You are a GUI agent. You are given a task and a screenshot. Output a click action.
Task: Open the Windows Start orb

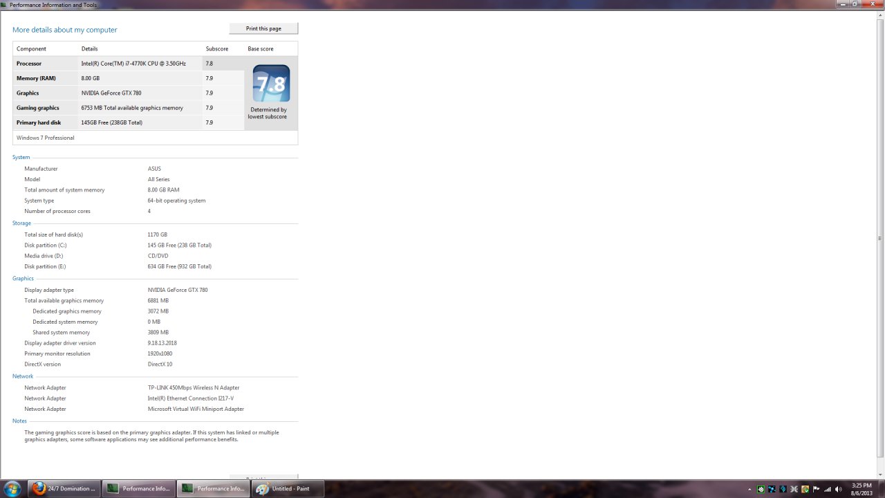pyautogui.click(x=12, y=488)
